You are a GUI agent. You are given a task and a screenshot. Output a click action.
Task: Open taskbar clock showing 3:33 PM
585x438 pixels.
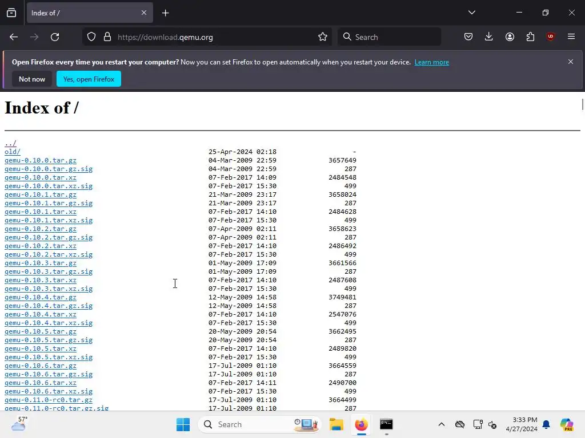(522, 424)
